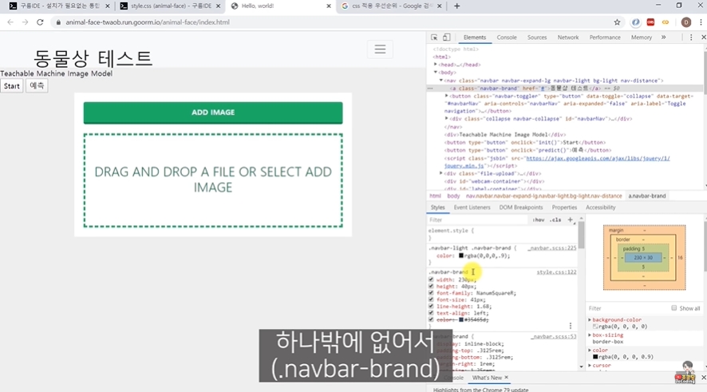Click the Computed pane Filter input
707x392 pixels.
point(626,308)
